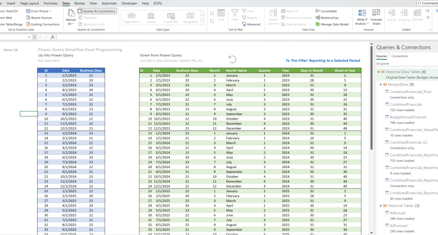Screen dimensions: 438x235
Task: Sort Z to A descending icon
Action: 212,21
